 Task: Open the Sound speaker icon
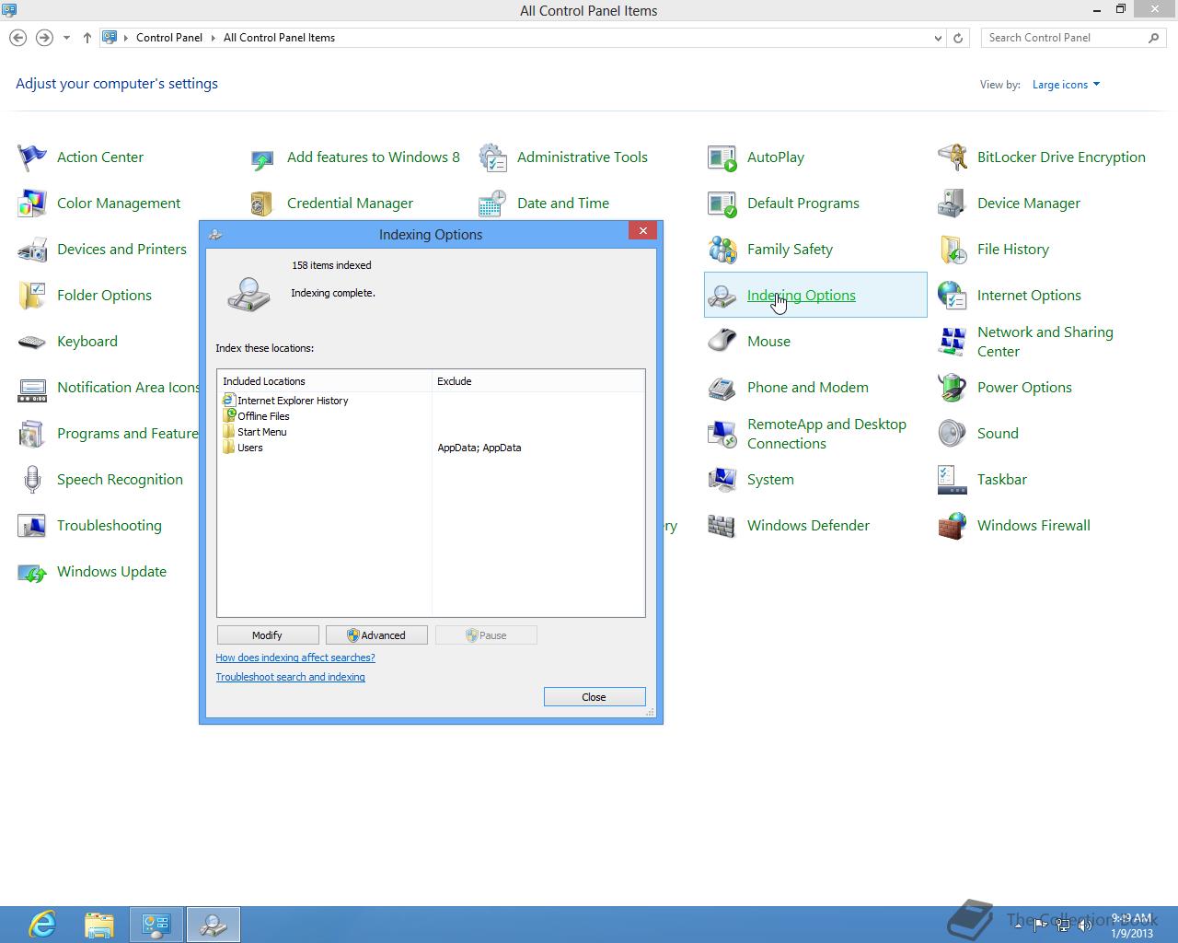(x=953, y=434)
